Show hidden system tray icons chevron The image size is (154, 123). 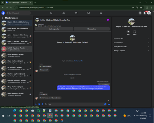point(134,116)
